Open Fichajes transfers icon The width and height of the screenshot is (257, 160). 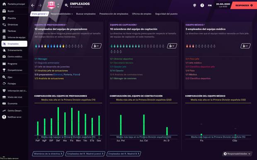[4, 84]
